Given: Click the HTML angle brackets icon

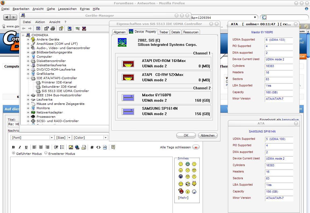Looking at the screenshot, I should click(x=98, y=147).
